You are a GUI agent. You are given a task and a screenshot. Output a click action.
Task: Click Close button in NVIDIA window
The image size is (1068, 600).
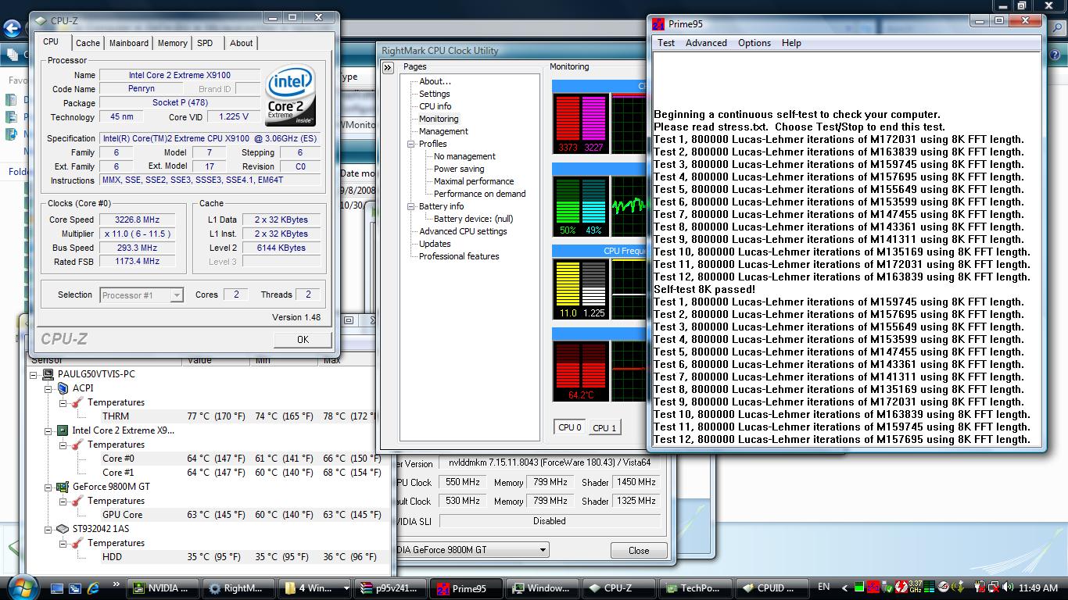click(x=639, y=550)
